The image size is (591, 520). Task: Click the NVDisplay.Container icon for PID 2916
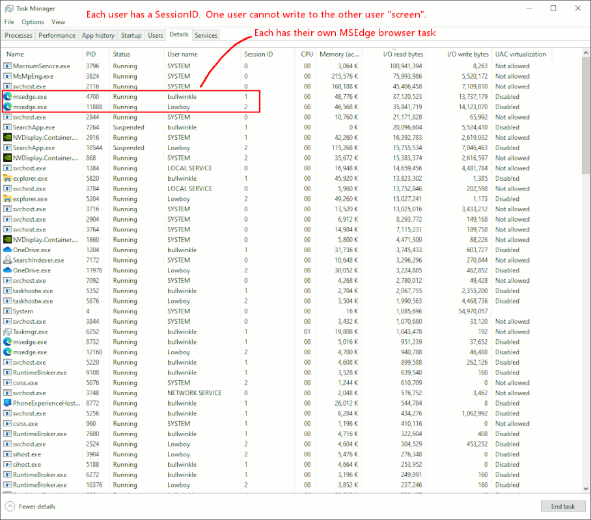click(7, 137)
